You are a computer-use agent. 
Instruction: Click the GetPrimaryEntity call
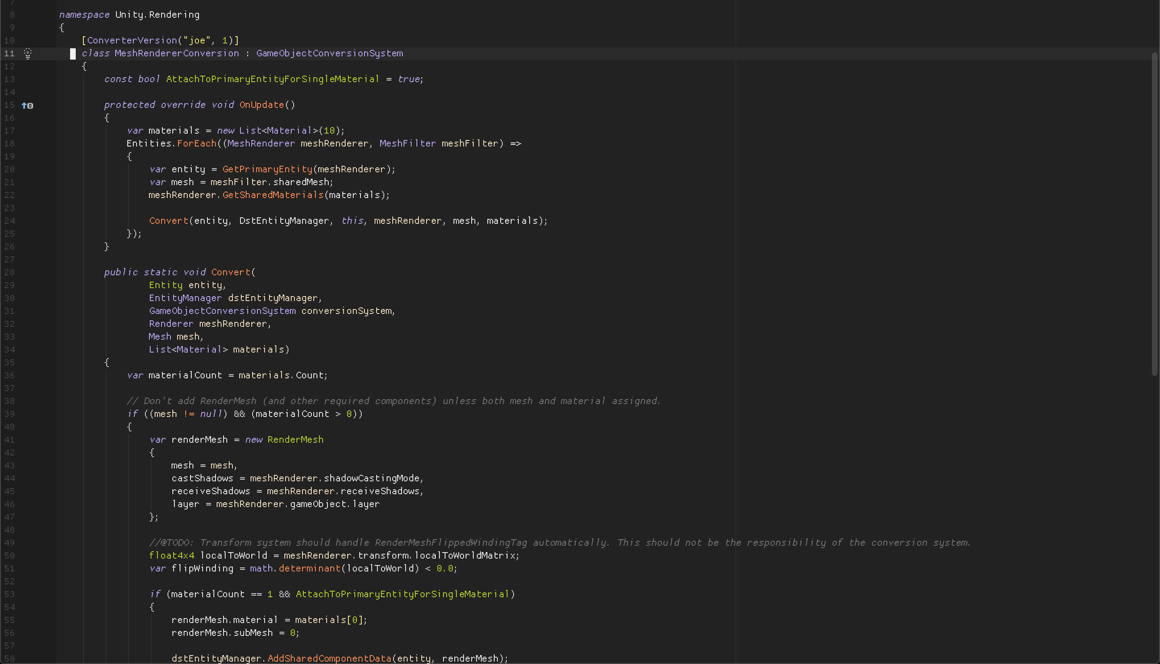(267, 169)
